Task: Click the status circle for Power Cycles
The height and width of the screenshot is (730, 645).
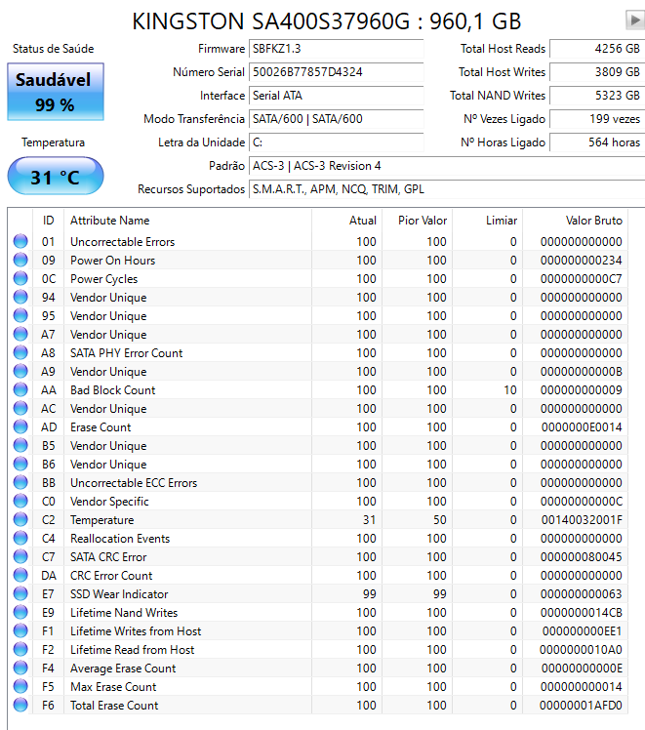Action: (x=20, y=278)
